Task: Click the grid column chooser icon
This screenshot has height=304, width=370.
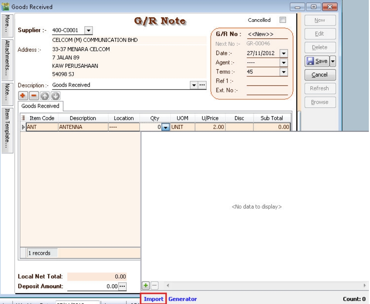Action: point(23,118)
